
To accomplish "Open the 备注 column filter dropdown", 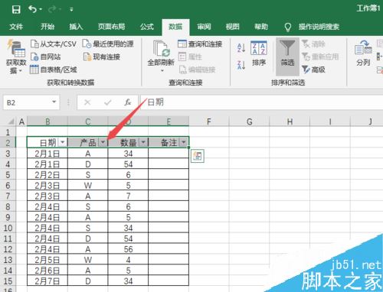I will coord(184,142).
